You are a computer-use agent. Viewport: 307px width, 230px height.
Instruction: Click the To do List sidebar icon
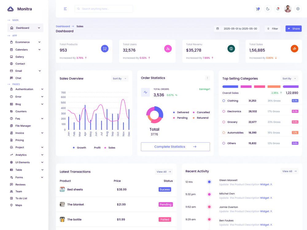coord(11,198)
